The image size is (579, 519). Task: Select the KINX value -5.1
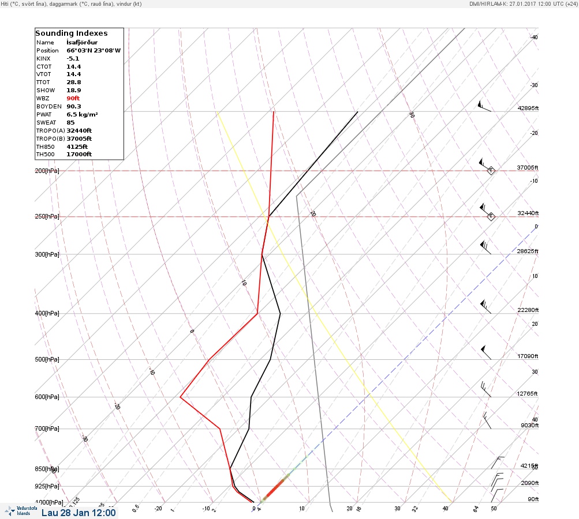pos(73,59)
